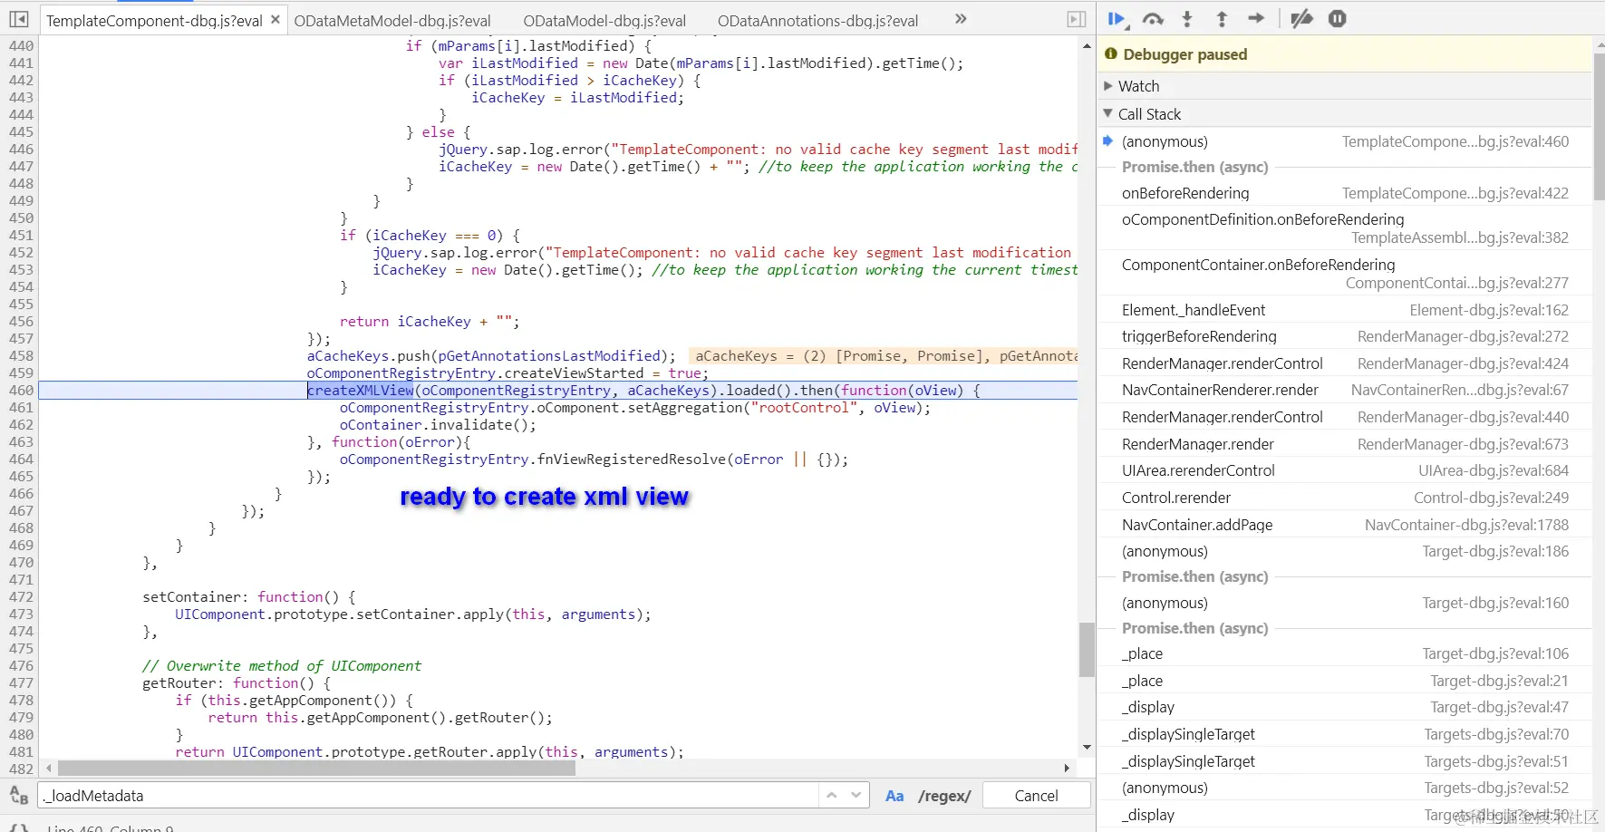Switch to ODataMetaModel-dbg.js tab
Viewport: 1605px width, 832px height.
[x=392, y=20]
